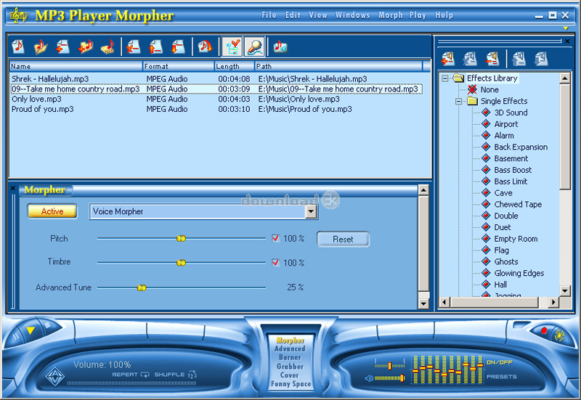The image size is (581, 400).
Task: Toggle the equalizer ON/OFF switch
Action: click(499, 362)
